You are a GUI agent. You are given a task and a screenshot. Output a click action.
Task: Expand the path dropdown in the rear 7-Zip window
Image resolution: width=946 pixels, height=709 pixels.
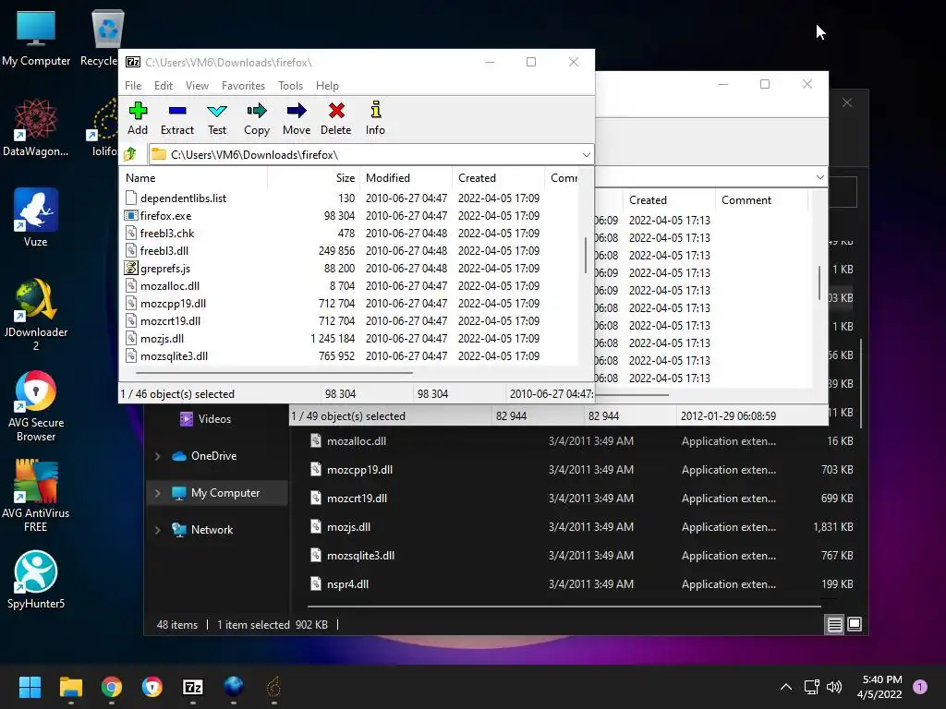820,177
